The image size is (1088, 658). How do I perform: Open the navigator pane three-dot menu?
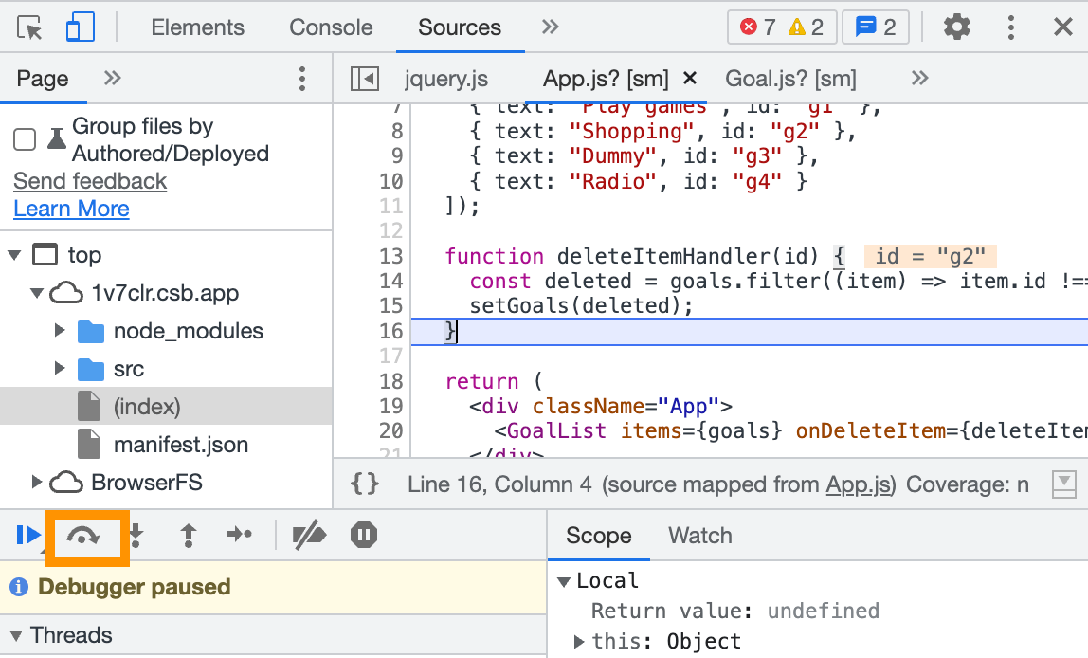coord(301,79)
